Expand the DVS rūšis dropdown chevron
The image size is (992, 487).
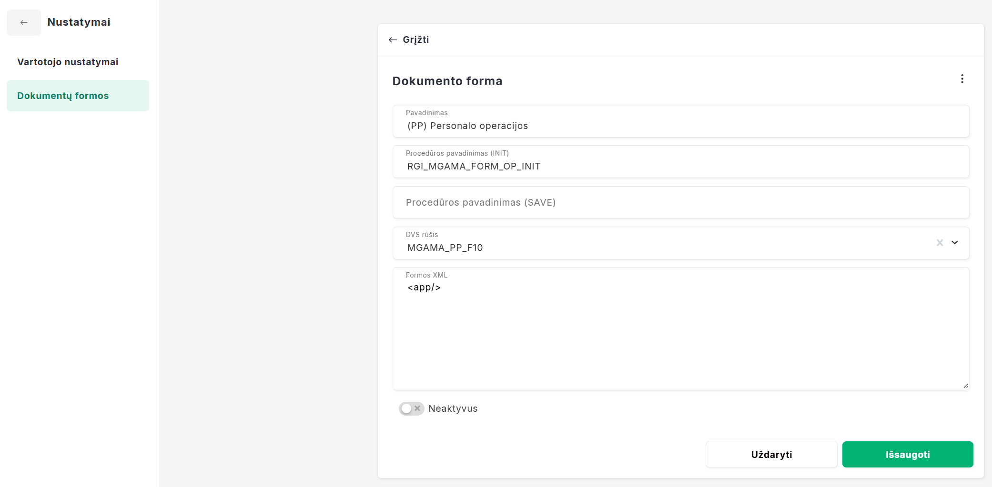tap(955, 243)
